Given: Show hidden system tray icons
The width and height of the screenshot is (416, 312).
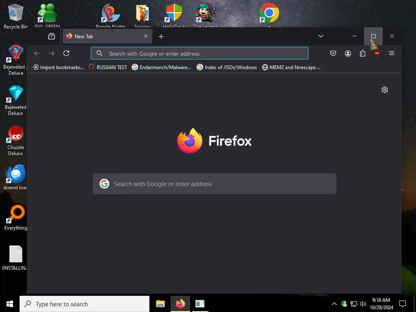Looking at the screenshot, I should pos(334,304).
